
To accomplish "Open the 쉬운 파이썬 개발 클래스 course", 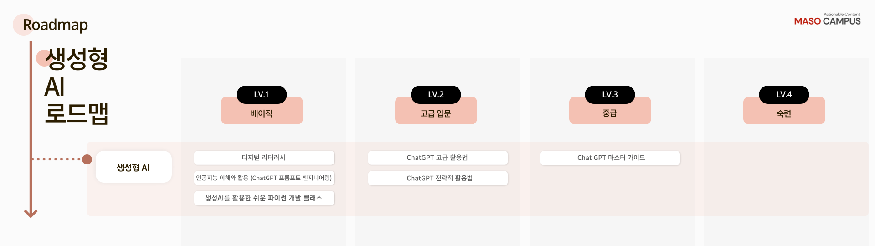I will pyautogui.click(x=264, y=198).
